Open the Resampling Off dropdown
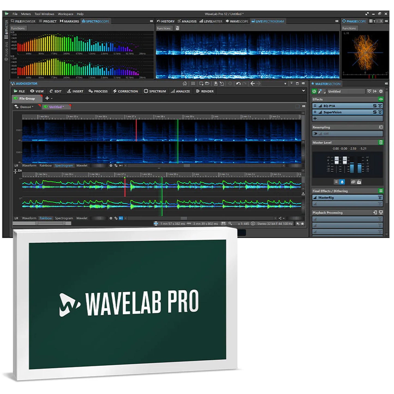This screenshot has width=394, height=394. click(347, 134)
